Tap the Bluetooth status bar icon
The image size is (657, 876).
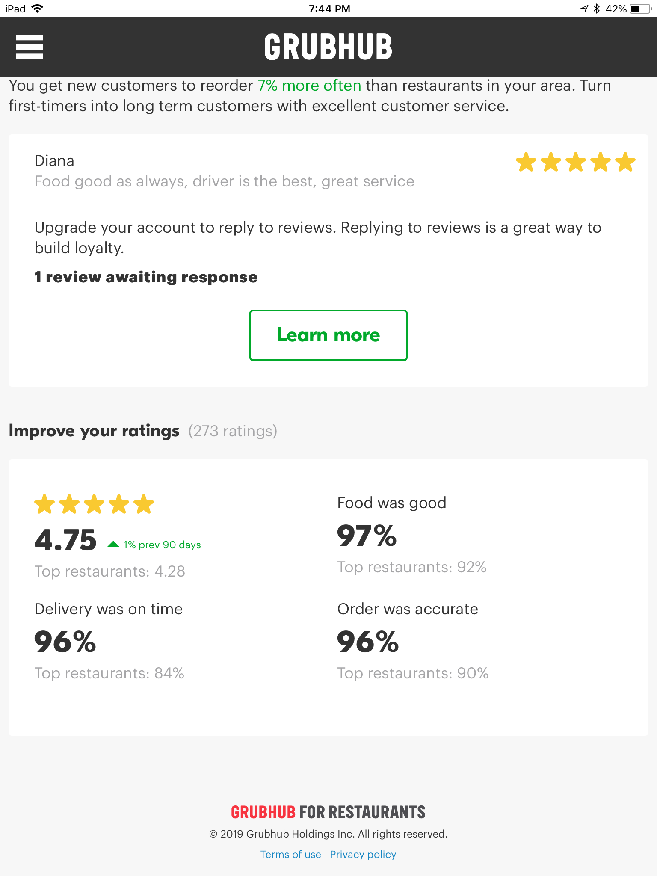click(597, 9)
